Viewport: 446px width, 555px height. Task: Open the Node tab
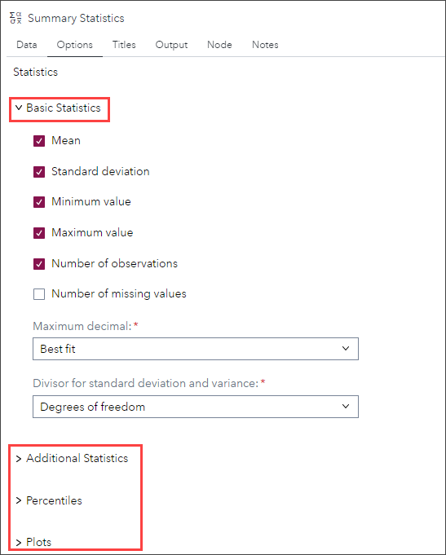click(219, 45)
